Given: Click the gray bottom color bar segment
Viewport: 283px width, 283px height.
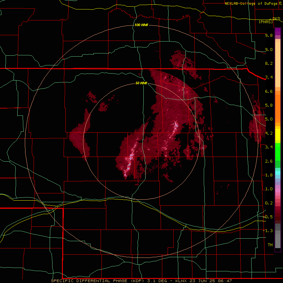Looking at the screenshot, I should tap(278, 241).
